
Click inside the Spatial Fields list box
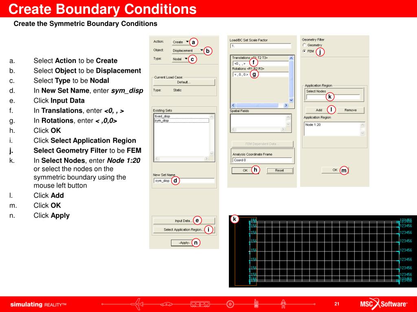[258, 121]
